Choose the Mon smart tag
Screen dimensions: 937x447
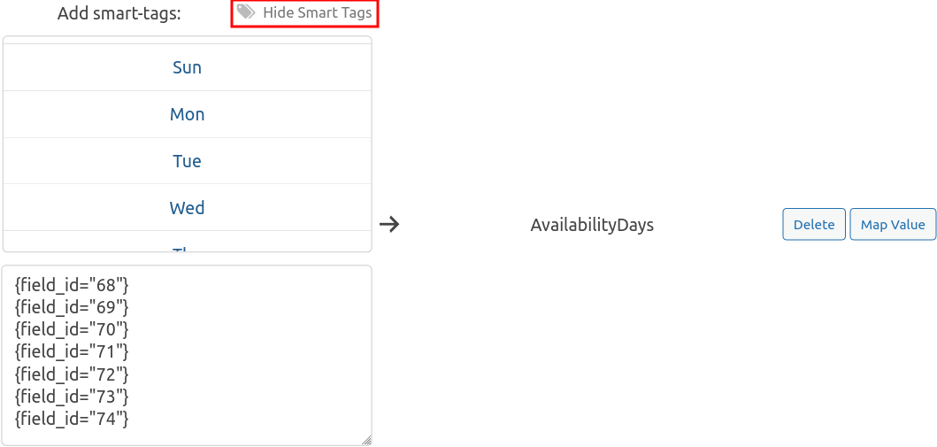187,114
